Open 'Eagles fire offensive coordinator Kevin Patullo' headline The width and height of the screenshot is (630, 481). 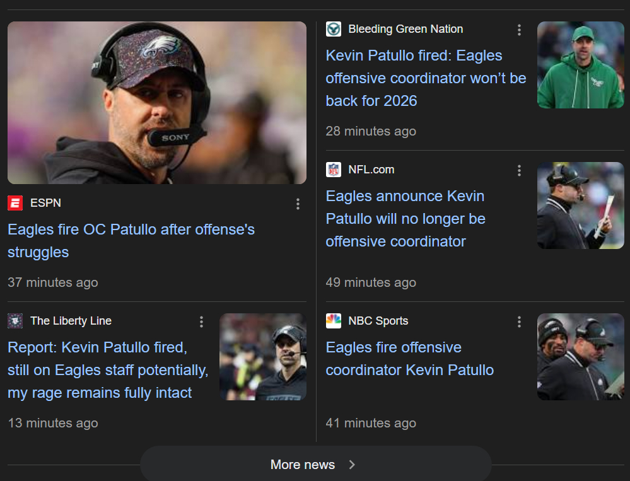[x=409, y=359]
